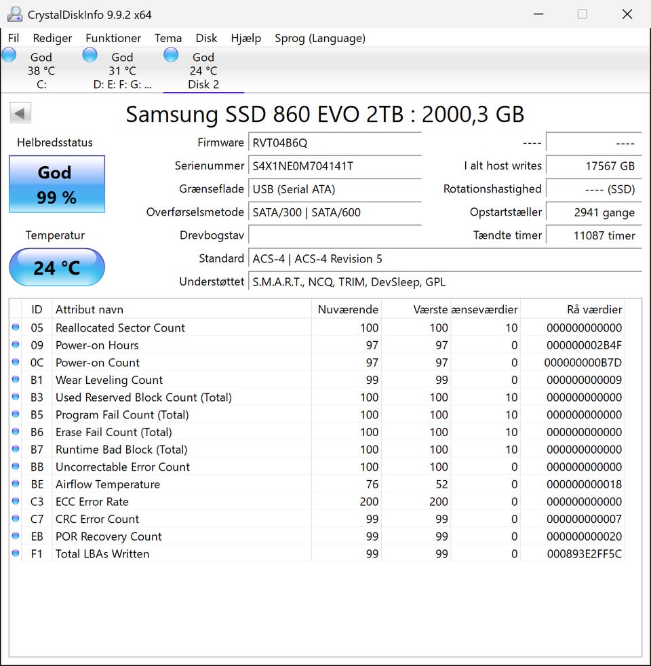Viewport: 651px width, 666px height.
Task: Select the POR Recovery Count row name
Action: (x=108, y=536)
